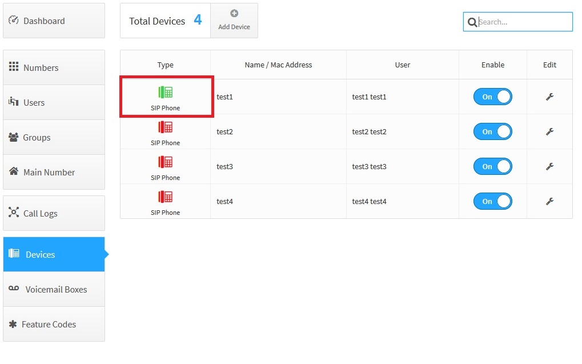Disable the test1 device toggle
This screenshot has height=364, width=582.
coord(492,97)
